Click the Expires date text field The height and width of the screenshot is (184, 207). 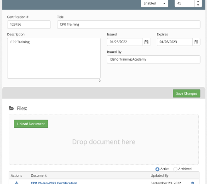[175, 42]
